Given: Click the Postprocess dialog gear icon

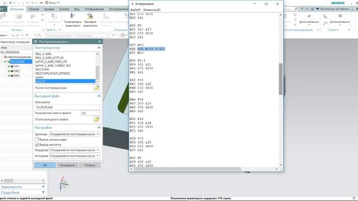Looking at the screenshot, I should 36,41.
